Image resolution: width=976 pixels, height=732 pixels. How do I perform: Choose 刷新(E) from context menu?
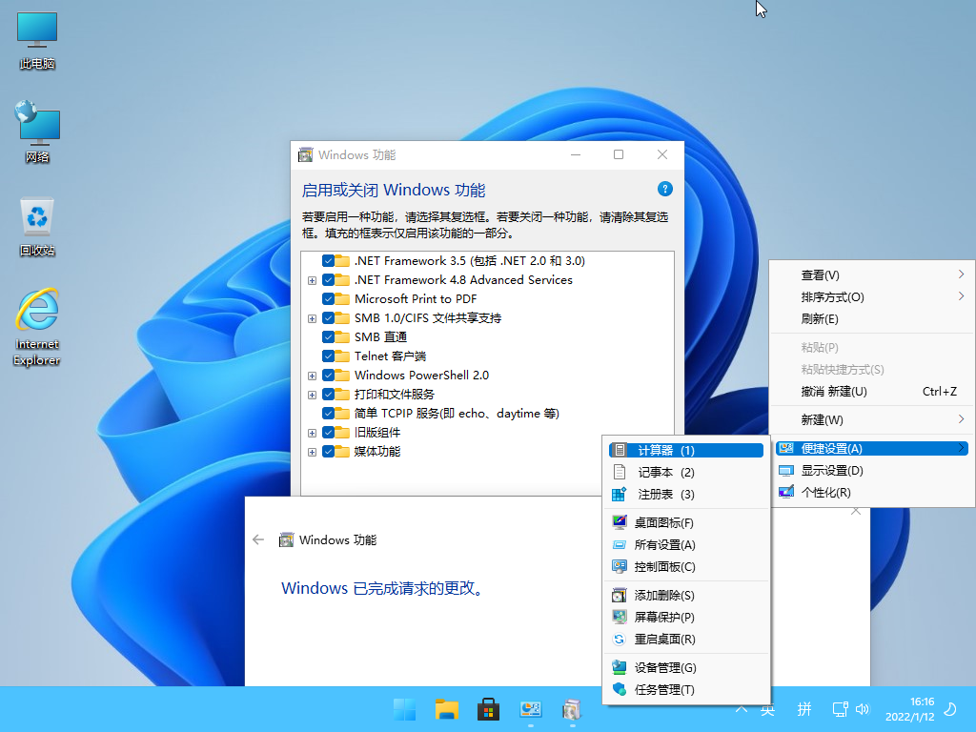pos(871,319)
